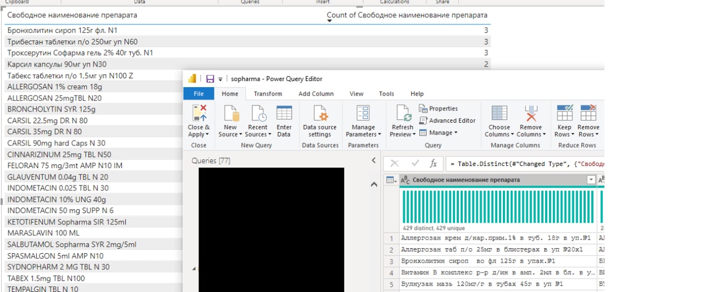Switch to the Home tab
The height and width of the screenshot is (292, 712).
point(230,94)
